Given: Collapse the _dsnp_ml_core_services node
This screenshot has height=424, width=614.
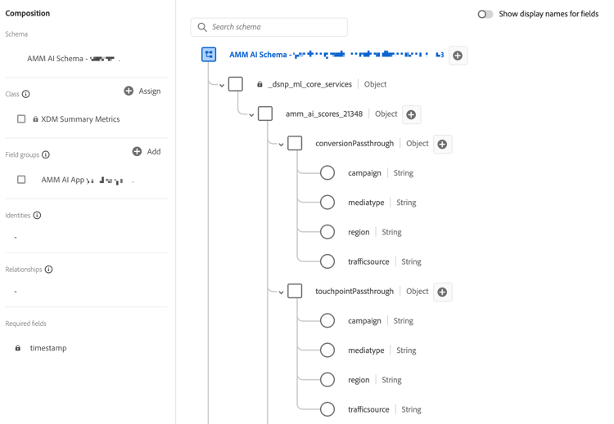Looking at the screenshot, I should [222, 85].
